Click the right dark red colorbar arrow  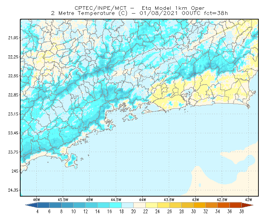coord(248,205)
